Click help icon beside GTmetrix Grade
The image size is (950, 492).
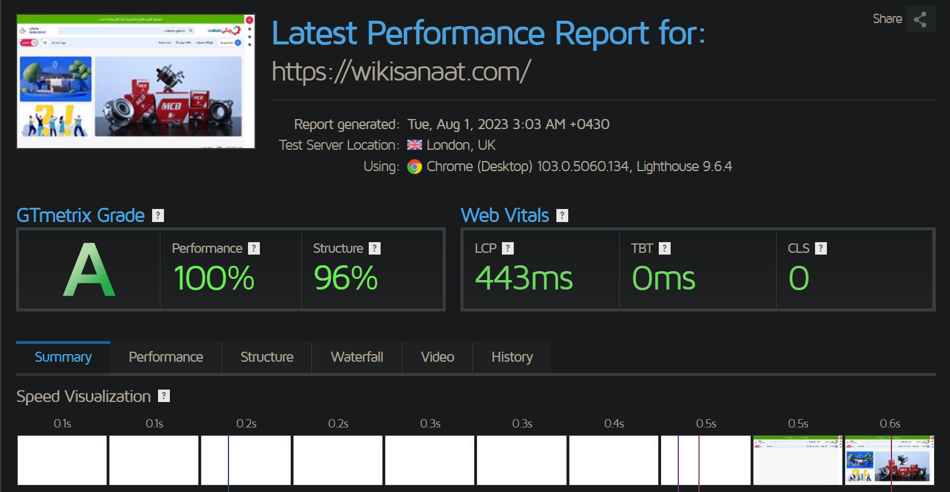158,216
